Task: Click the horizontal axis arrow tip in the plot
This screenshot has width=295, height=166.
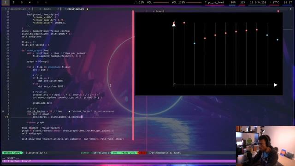Action: pyautogui.click(x=276, y=85)
